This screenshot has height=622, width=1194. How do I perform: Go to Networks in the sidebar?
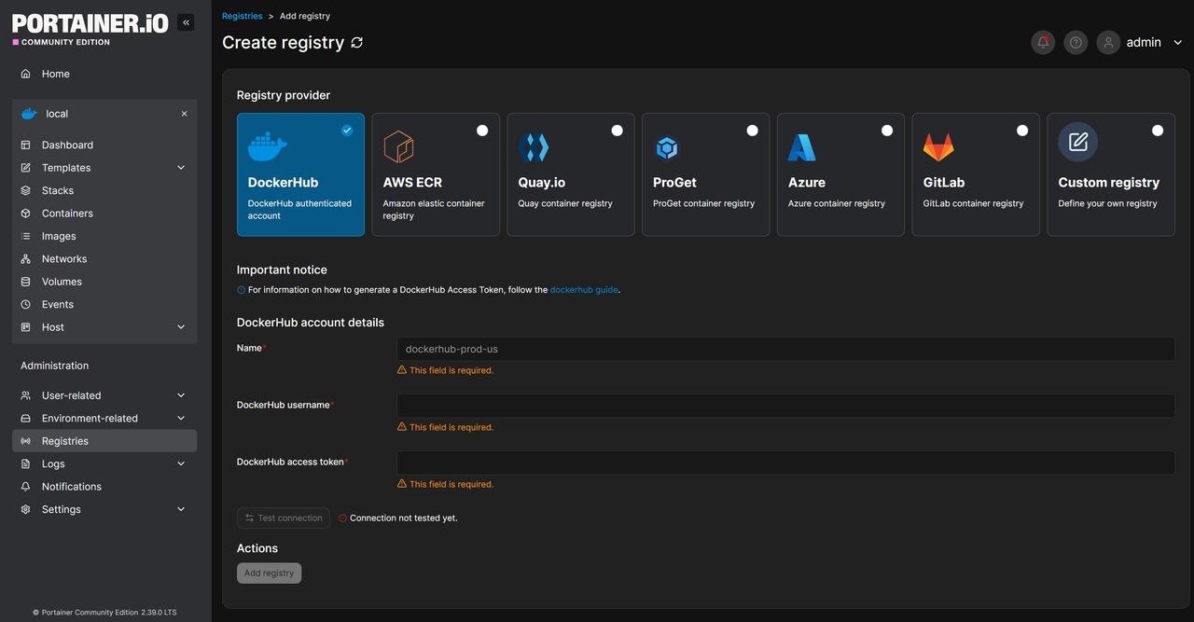tap(104, 259)
